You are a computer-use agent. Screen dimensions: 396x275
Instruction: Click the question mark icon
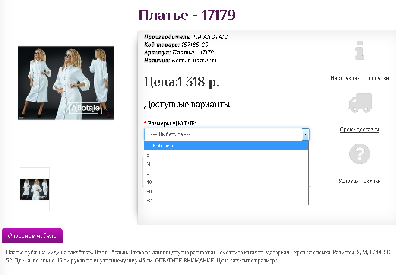(x=360, y=153)
